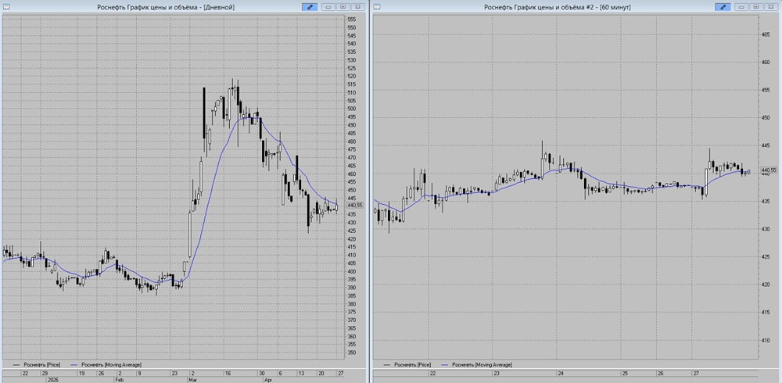
Task: Click the 410 price level on 60-minute chart scale
Action: pos(766,341)
